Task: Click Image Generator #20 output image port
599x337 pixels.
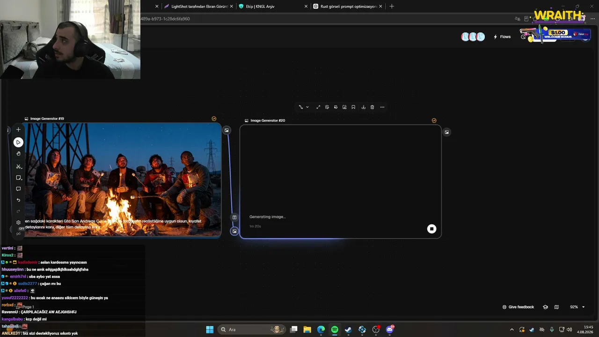Action: [447, 132]
